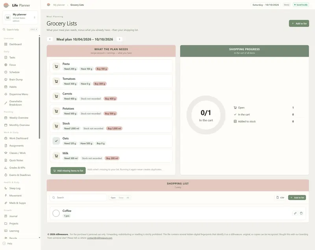The height and width of the screenshot is (250, 315).
Task: Click the shopping progress ring
Action: click(x=206, y=115)
